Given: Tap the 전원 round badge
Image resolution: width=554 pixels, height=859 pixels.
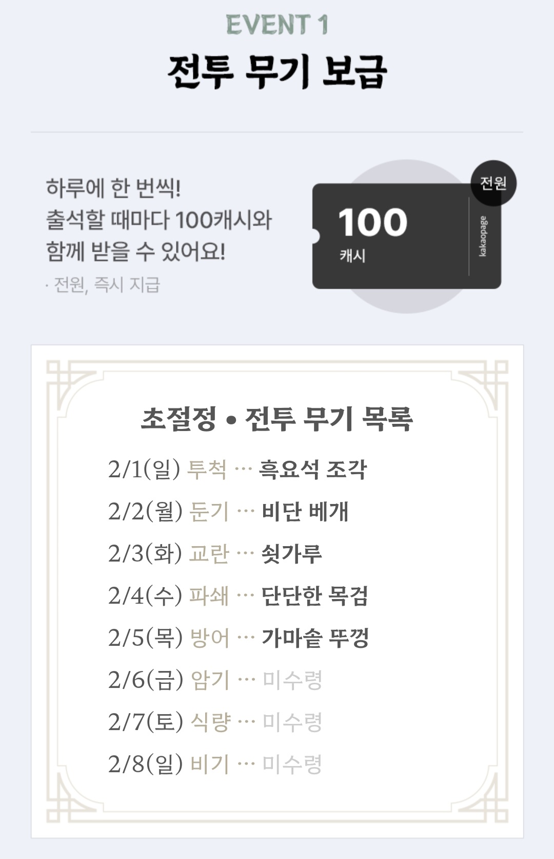Looking at the screenshot, I should [x=493, y=183].
